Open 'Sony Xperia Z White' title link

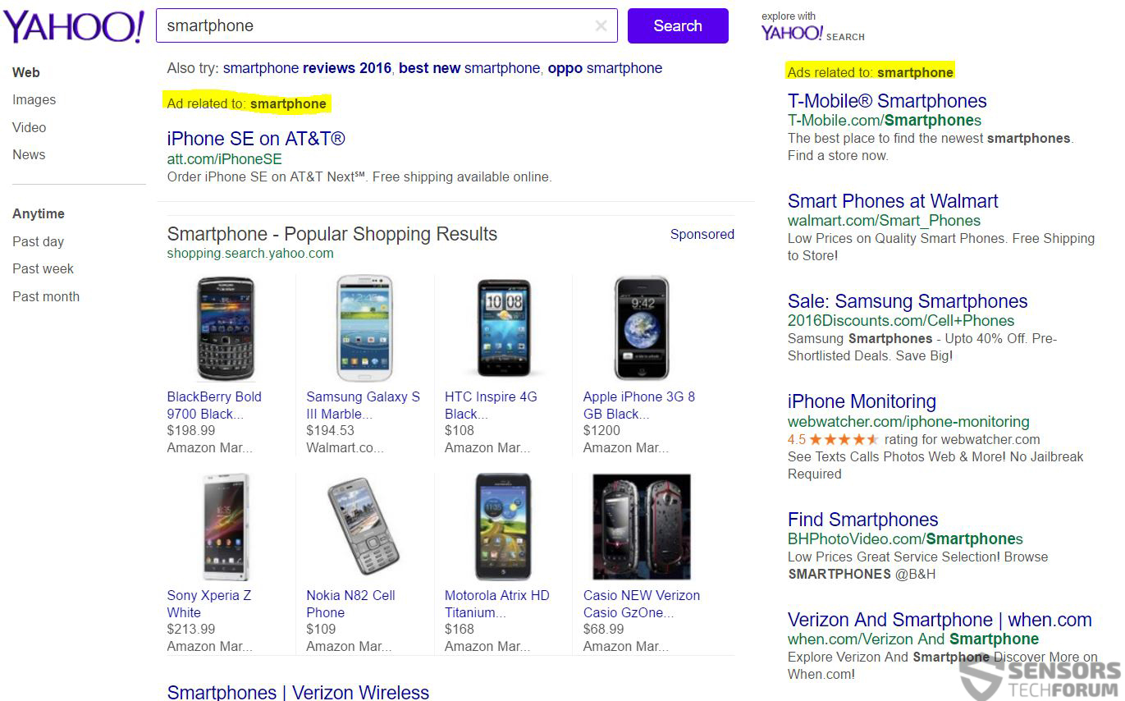209,603
